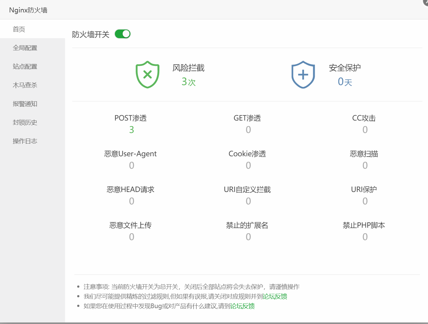Close the Nginx防火墙 dialog
Image resolution: width=428 pixels, height=324 pixels.
pyautogui.click(x=426, y=2)
